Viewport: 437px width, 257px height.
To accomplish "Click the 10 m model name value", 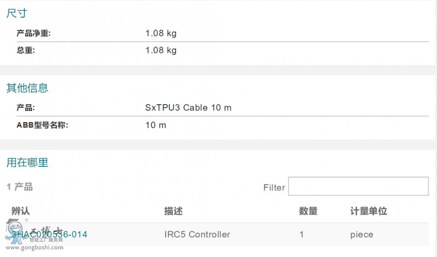I will (x=155, y=125).
